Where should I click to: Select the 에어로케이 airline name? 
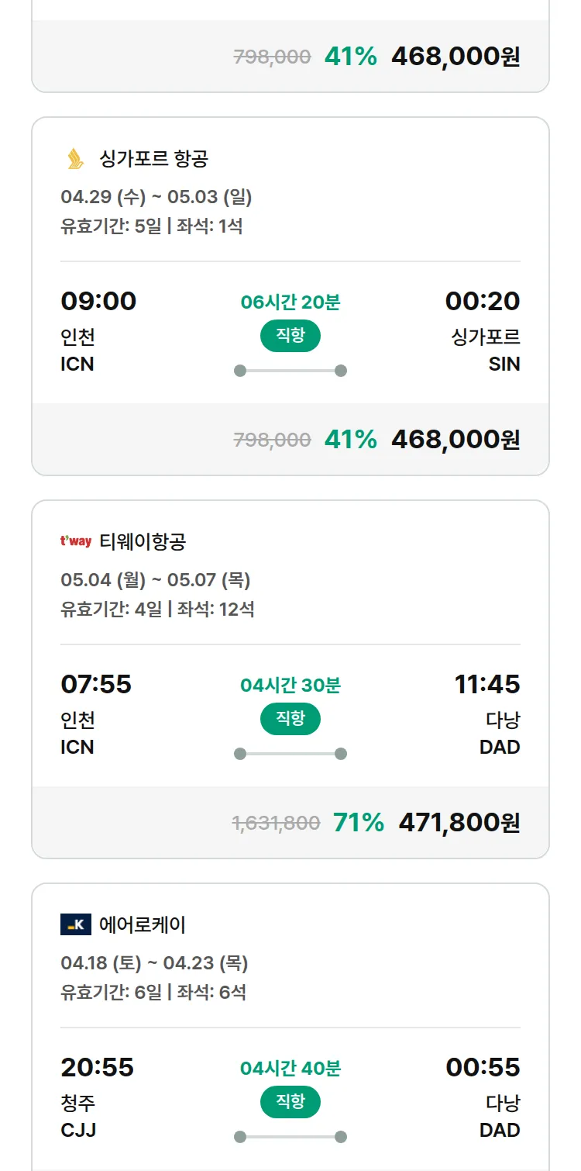pos(143,924)
